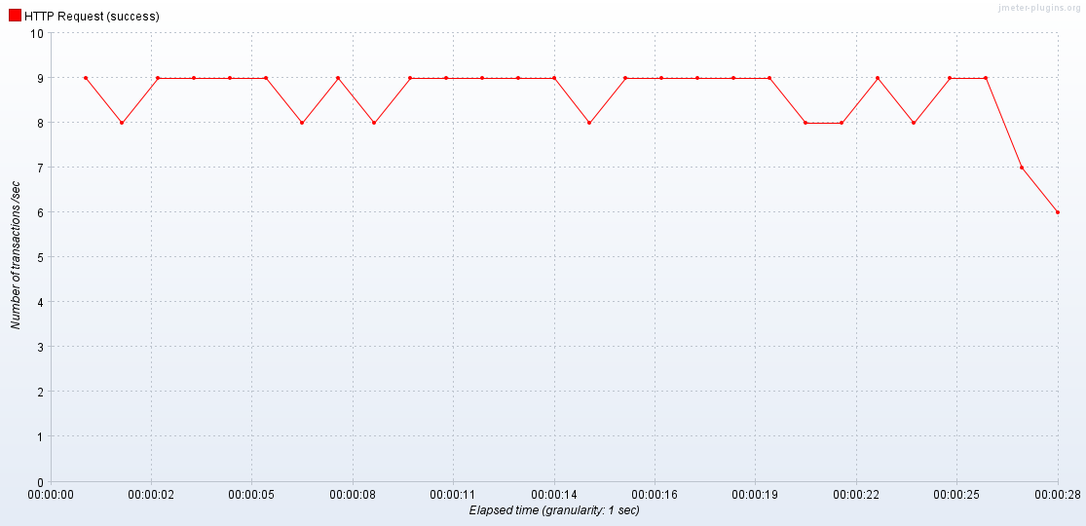Click x-axis tick label 00:00:00
Viewport: 1086px width, 526px height.
tap(52, 495)
